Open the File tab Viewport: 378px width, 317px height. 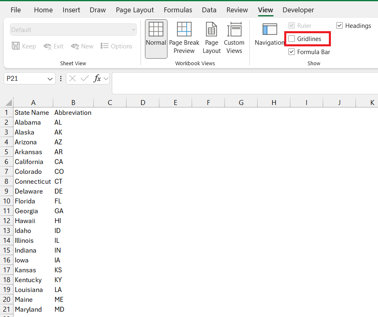point(16,10)
